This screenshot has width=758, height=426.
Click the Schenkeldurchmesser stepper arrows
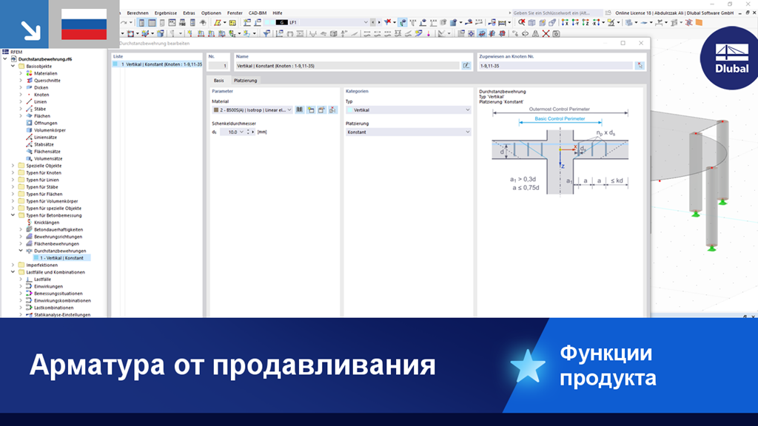coord(249,132)
